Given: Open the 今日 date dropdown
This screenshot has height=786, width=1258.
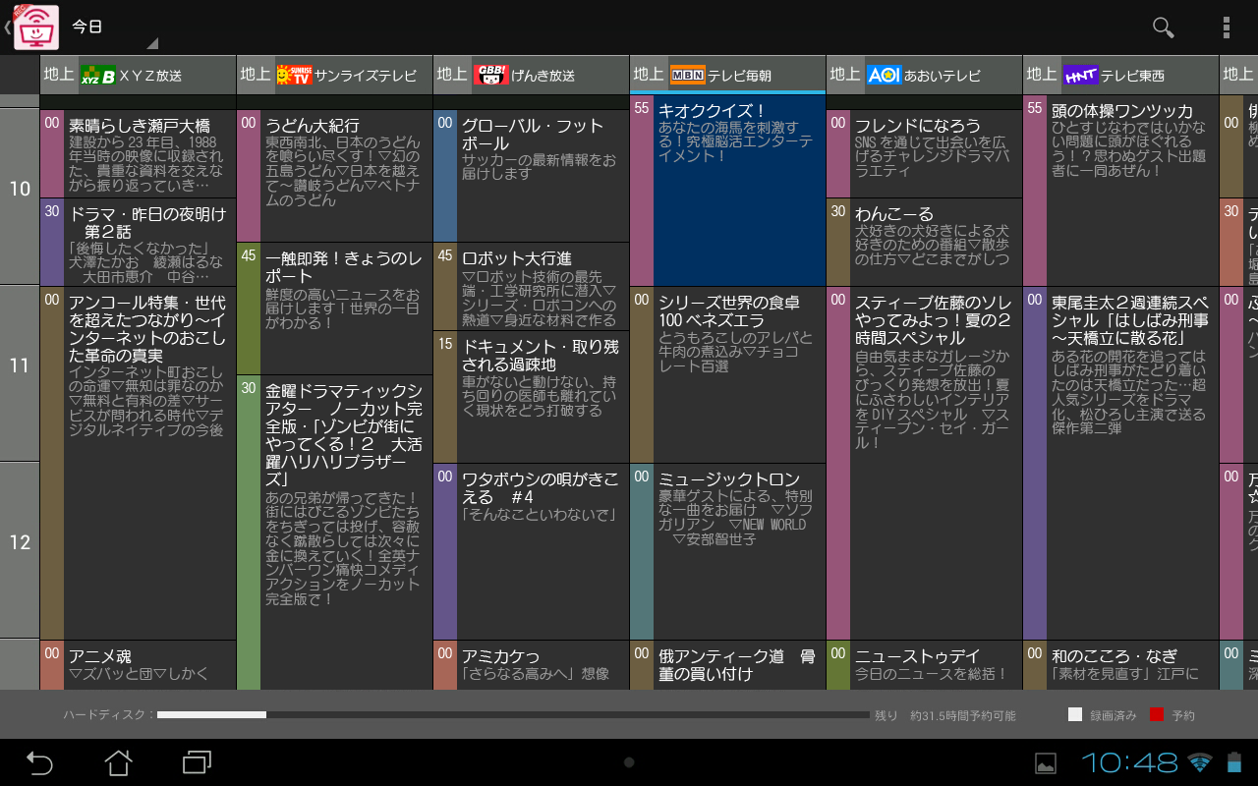Looking at the screenshot, I should [x=113, y=28].
